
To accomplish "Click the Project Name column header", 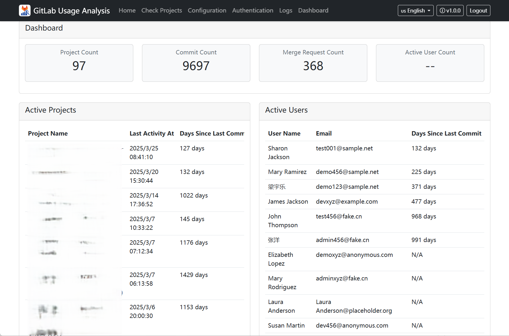I will pos(48,134).
